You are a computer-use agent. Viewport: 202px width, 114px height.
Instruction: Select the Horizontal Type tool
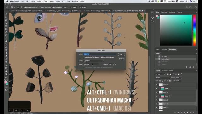pos(6,62)
